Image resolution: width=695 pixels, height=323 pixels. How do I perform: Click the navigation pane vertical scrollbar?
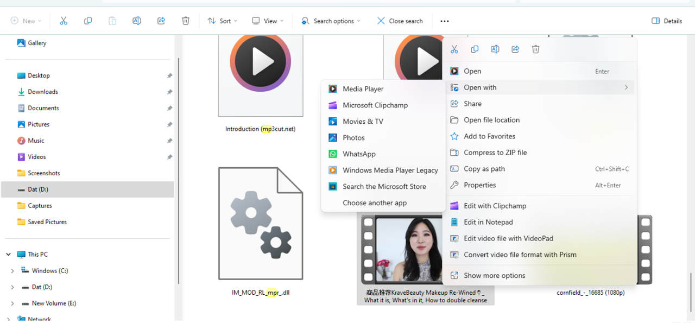(178, 170)
